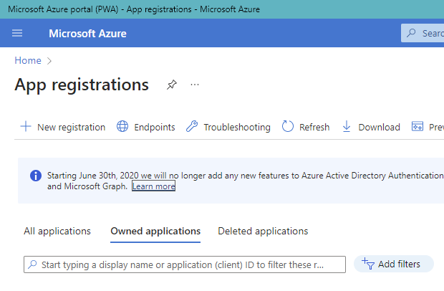Open the ellipsis more options menu
Viewport: 444px width, 291px height.
point(195,85)
